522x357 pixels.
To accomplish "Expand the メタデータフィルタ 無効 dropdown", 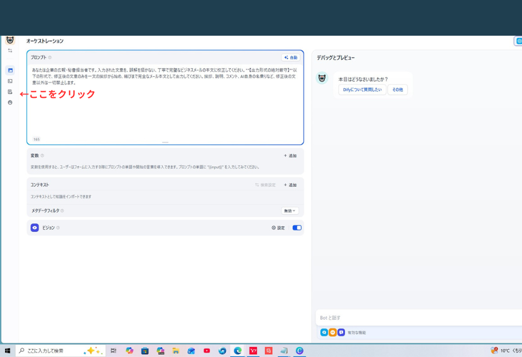I will [290, 210].
